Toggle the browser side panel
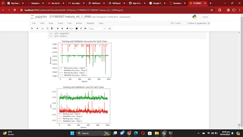The height and width of the screenshot is (137, 243). tap(228, 10)
